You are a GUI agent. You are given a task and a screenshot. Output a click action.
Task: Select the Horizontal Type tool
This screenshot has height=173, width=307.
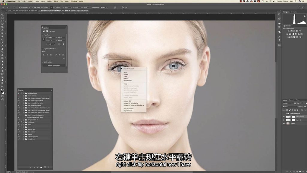click(2, 71)
